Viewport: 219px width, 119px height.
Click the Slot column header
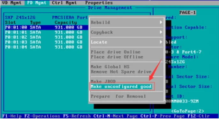10,22
